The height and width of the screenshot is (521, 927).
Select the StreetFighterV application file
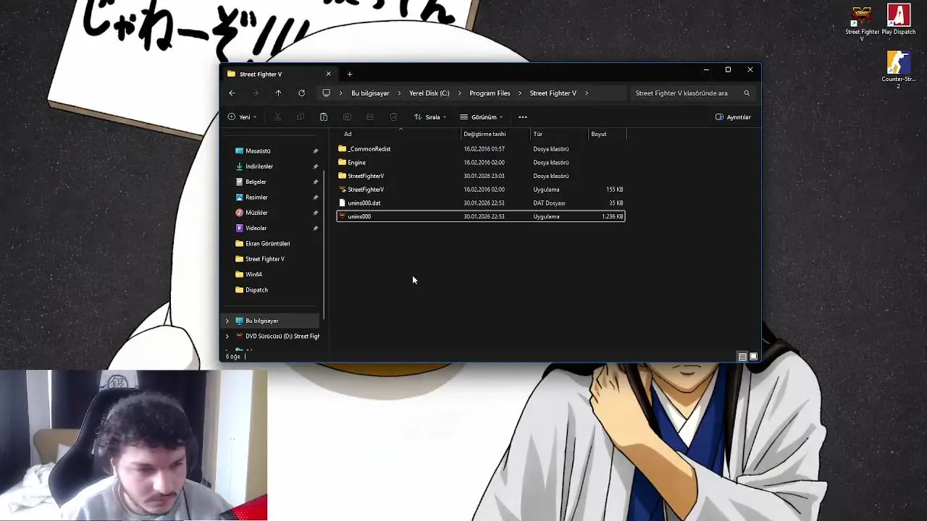click(x=480, y=190)
